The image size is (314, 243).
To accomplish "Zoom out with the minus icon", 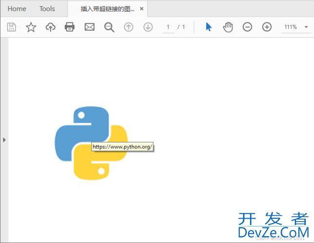I will point(247,27).
